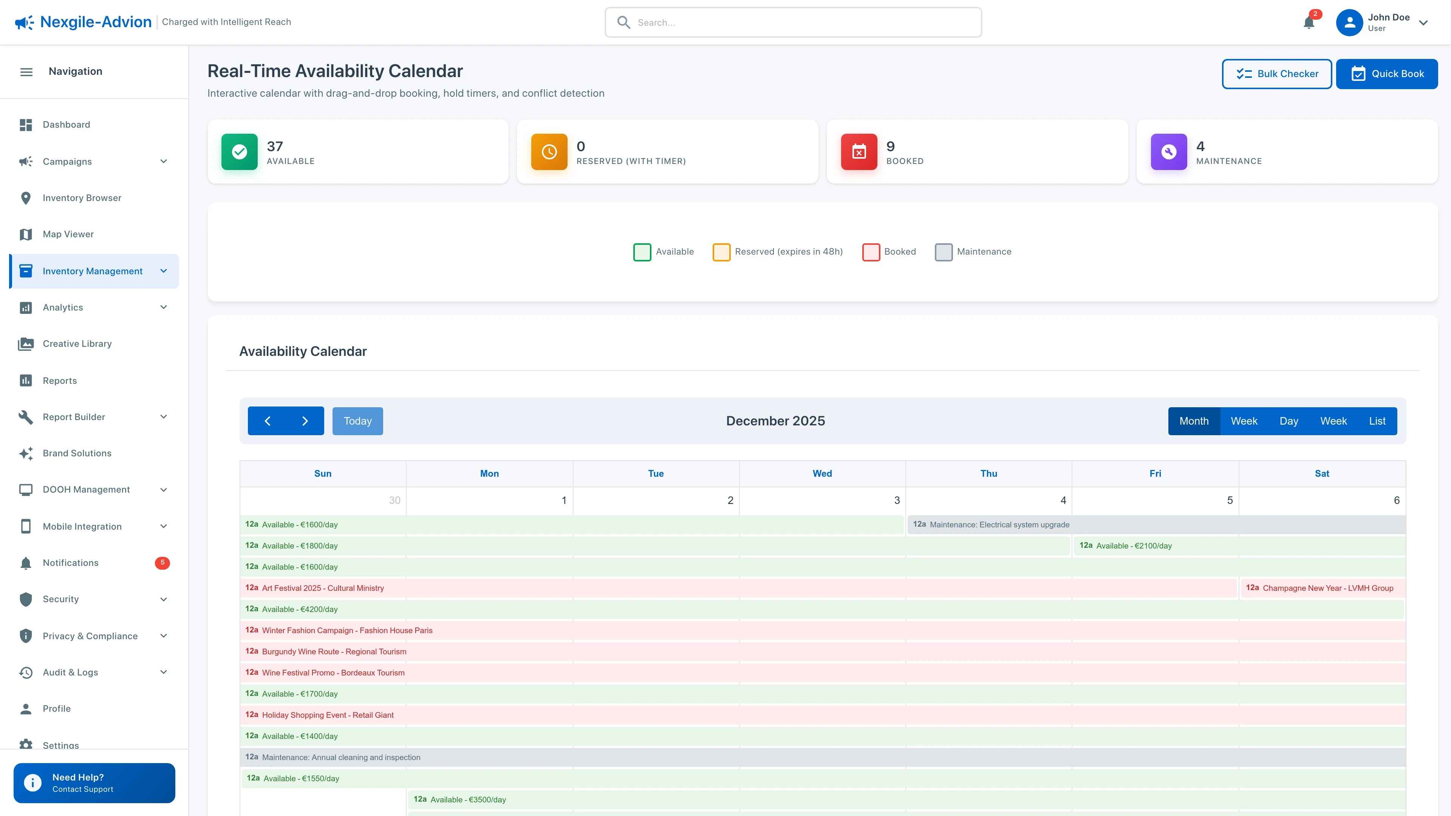Viewport: 1451px width, 816px height.
Task: Click the Quick Book button
Action: coord(1386,74)
